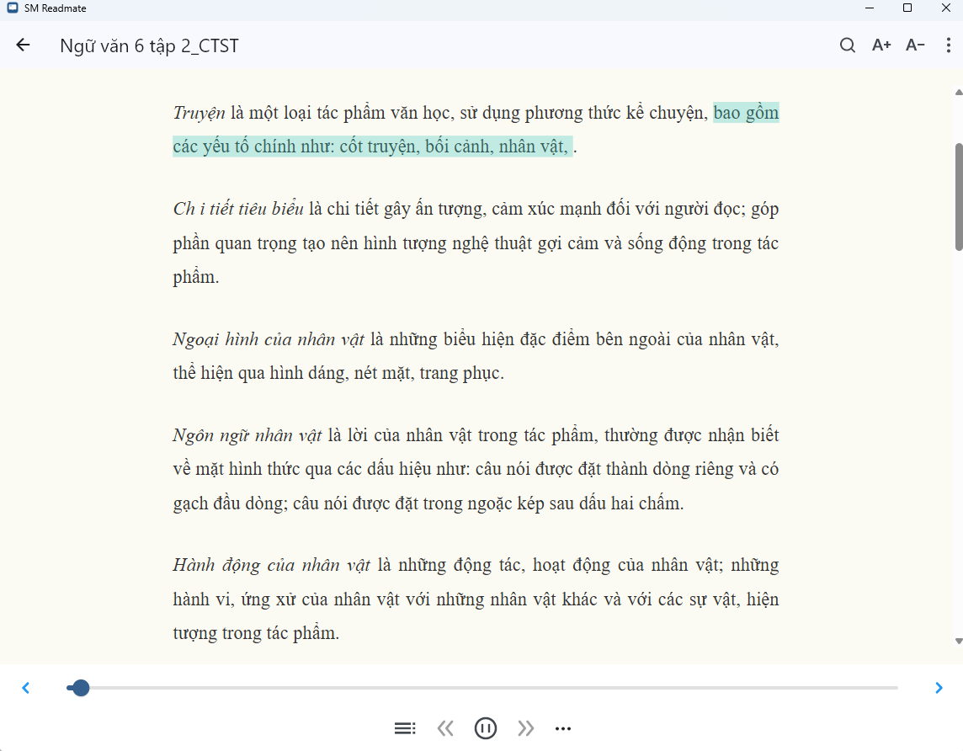Skip forward in the audio playback

(x=526, y=727)
